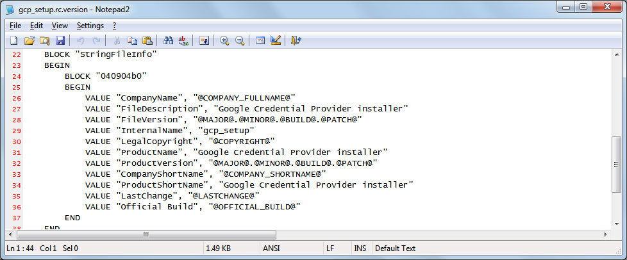Click "@COPYRIGHT@" on line 30
The width and height of the screenshot is (627, 260).
pos(242,142)
